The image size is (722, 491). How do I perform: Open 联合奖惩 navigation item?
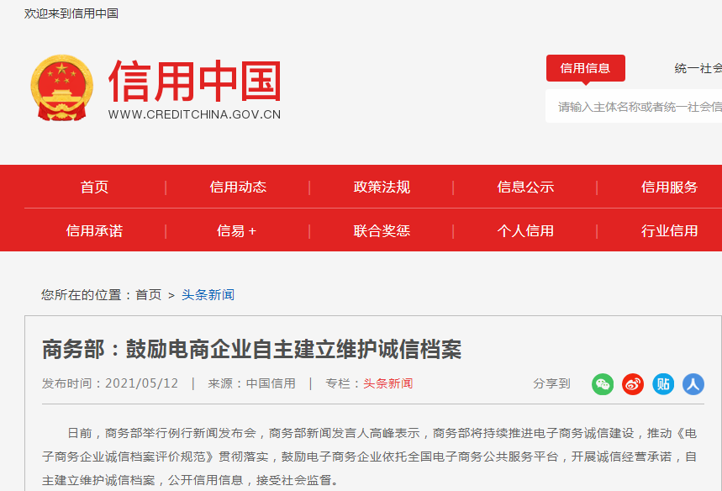[382, 230]
